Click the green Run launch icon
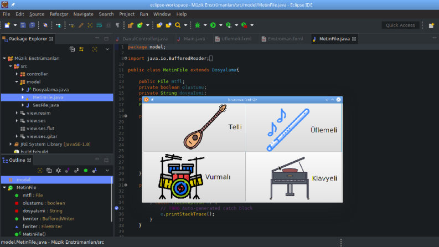The image size is (439, 247). pyautogui.click(x=213, y=25)
